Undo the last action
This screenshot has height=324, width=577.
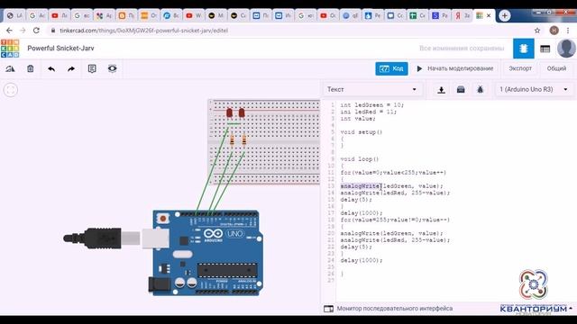[x=51, y=68]
